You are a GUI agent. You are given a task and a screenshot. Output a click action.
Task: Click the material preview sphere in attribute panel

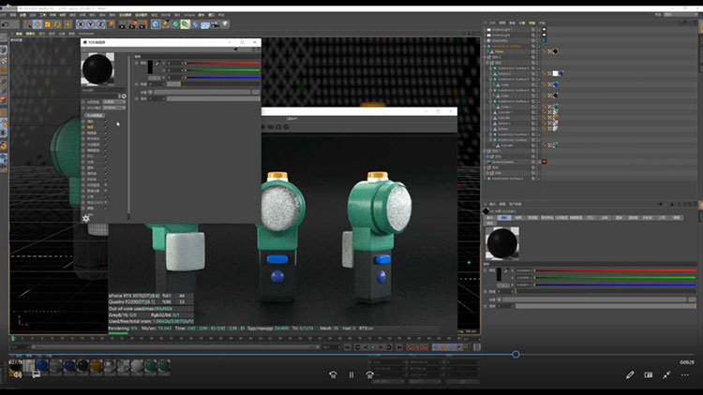pos(502,241)
